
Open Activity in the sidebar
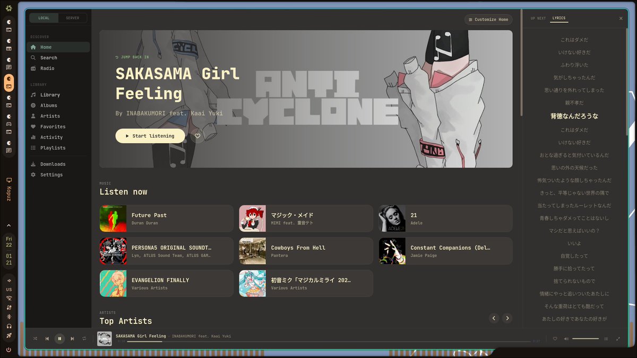(58, 137)
